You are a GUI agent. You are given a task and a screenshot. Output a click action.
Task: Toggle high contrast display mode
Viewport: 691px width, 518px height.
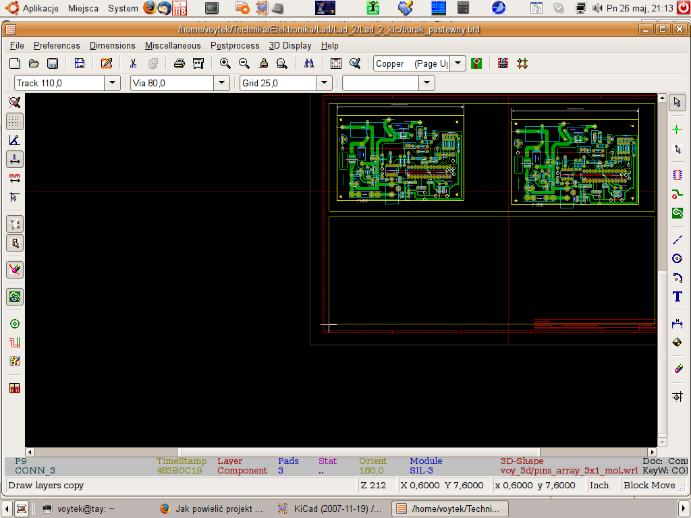(x=15, y=362)
